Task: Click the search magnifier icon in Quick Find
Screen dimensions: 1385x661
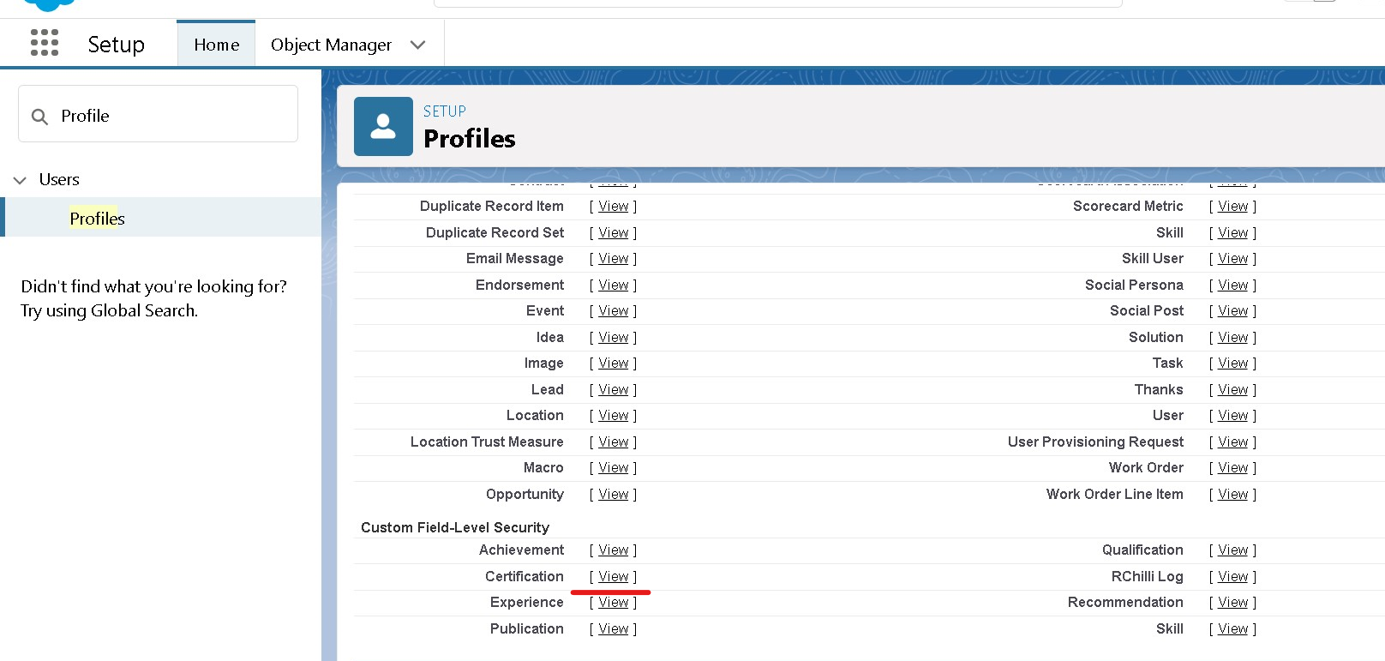Action: pyautogui.click(x=39, y=117)
